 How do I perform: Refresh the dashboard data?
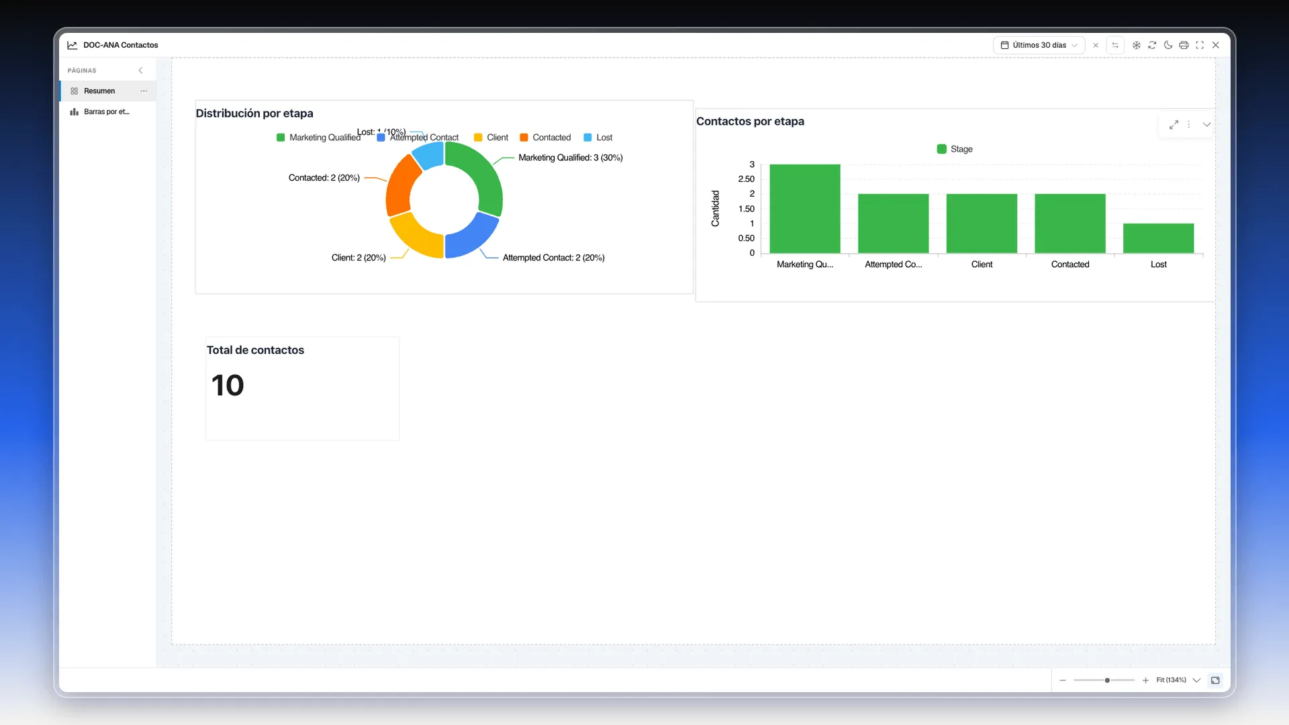tap(1152, 45)
